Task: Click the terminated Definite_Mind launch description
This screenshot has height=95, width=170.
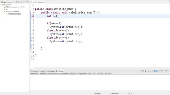Action: [71, 74]
